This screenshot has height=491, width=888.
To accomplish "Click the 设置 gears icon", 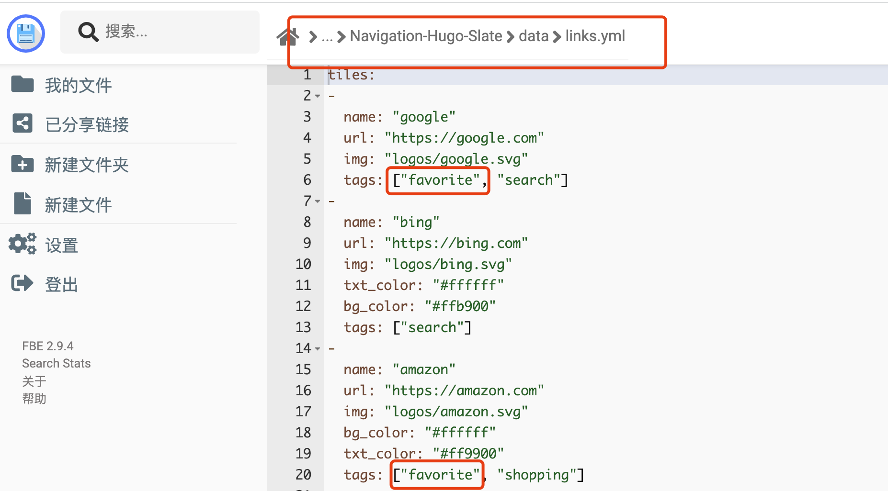I will 23,244.
